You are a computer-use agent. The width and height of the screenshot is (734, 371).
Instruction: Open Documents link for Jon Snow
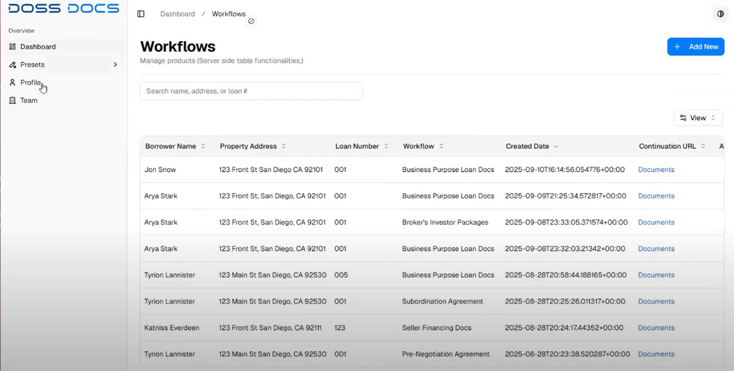[656, 169]
